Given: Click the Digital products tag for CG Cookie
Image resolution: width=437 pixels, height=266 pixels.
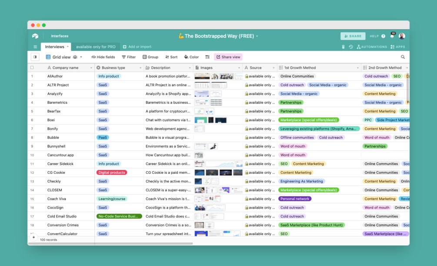Looking at the screenshot, I should pos(112,173).
